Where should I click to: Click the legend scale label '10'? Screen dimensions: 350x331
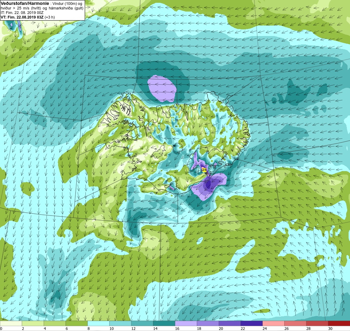pos(112,328)
